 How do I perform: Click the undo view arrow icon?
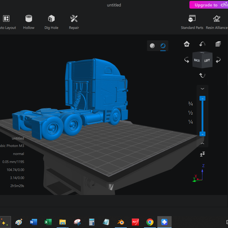pos(202,44)
